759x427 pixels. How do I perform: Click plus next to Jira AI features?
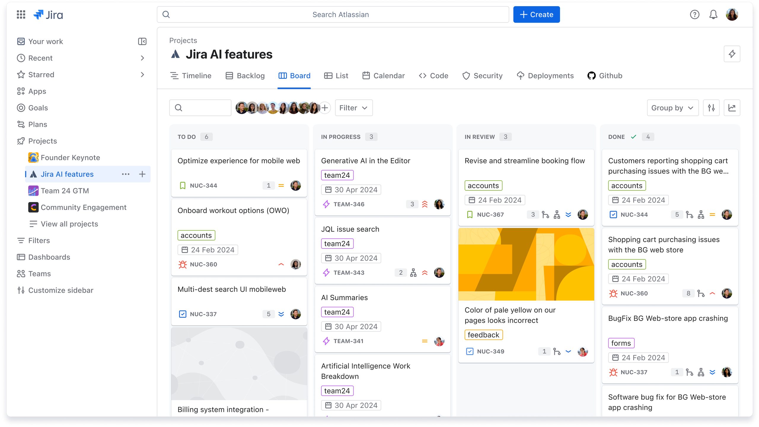tap(142, 174)
